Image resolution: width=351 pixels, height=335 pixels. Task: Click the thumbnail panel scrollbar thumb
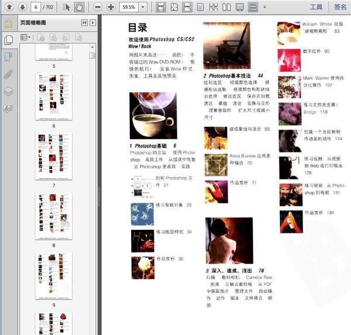coord(92,56)
